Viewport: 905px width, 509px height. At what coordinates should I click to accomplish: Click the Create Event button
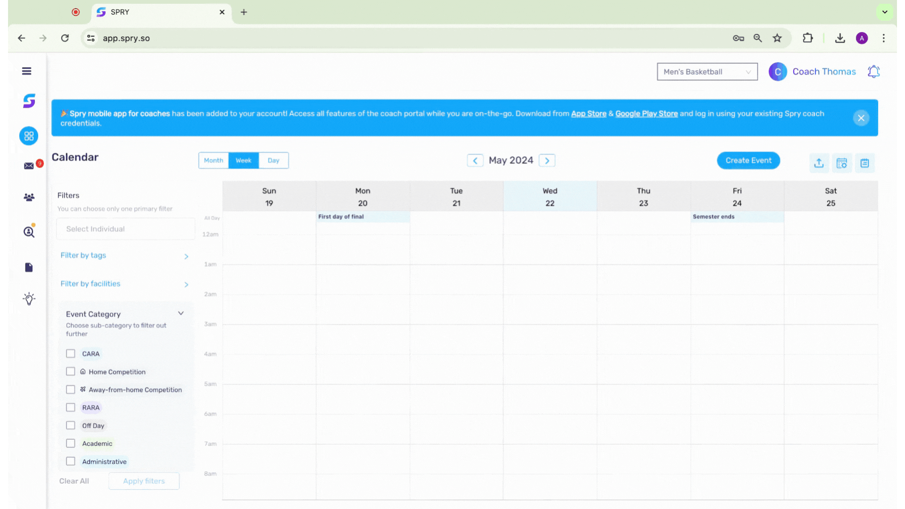748,161
